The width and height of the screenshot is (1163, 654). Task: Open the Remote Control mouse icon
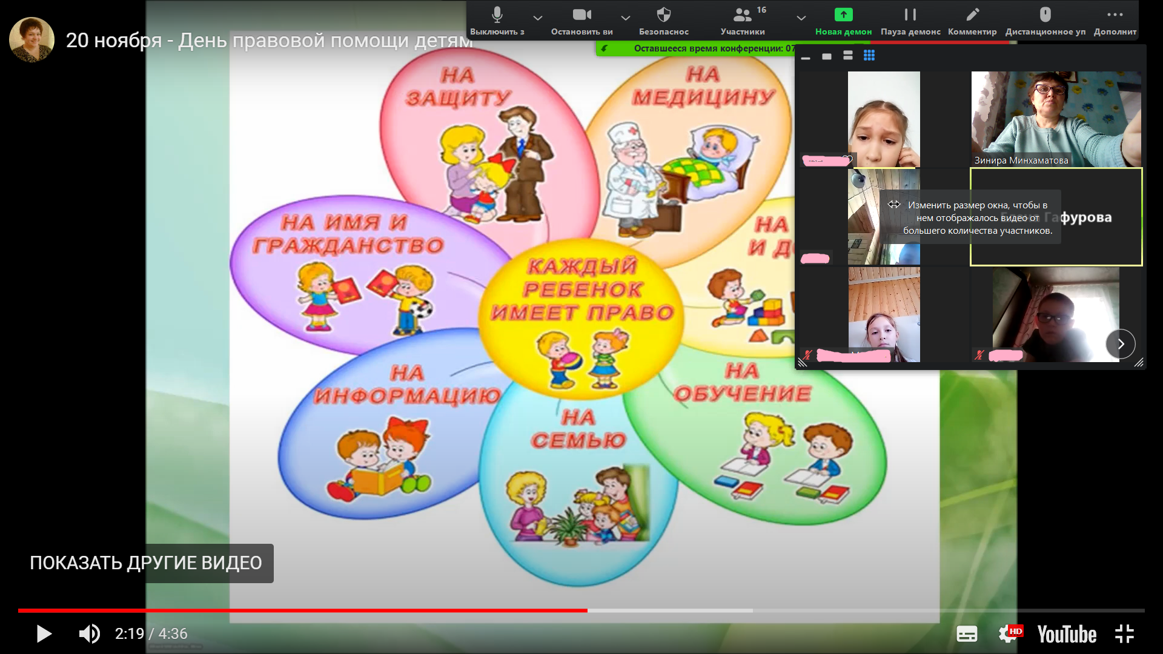click(x=1045, y=15)
